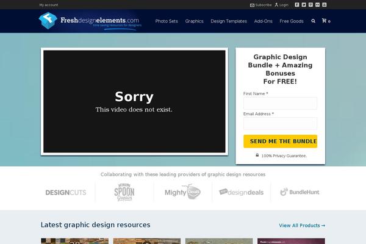Click the 'Collaborating with these leading providers' text
This screenshot has width=366, height=244.
pyautogui.click(x=183, y=174)
